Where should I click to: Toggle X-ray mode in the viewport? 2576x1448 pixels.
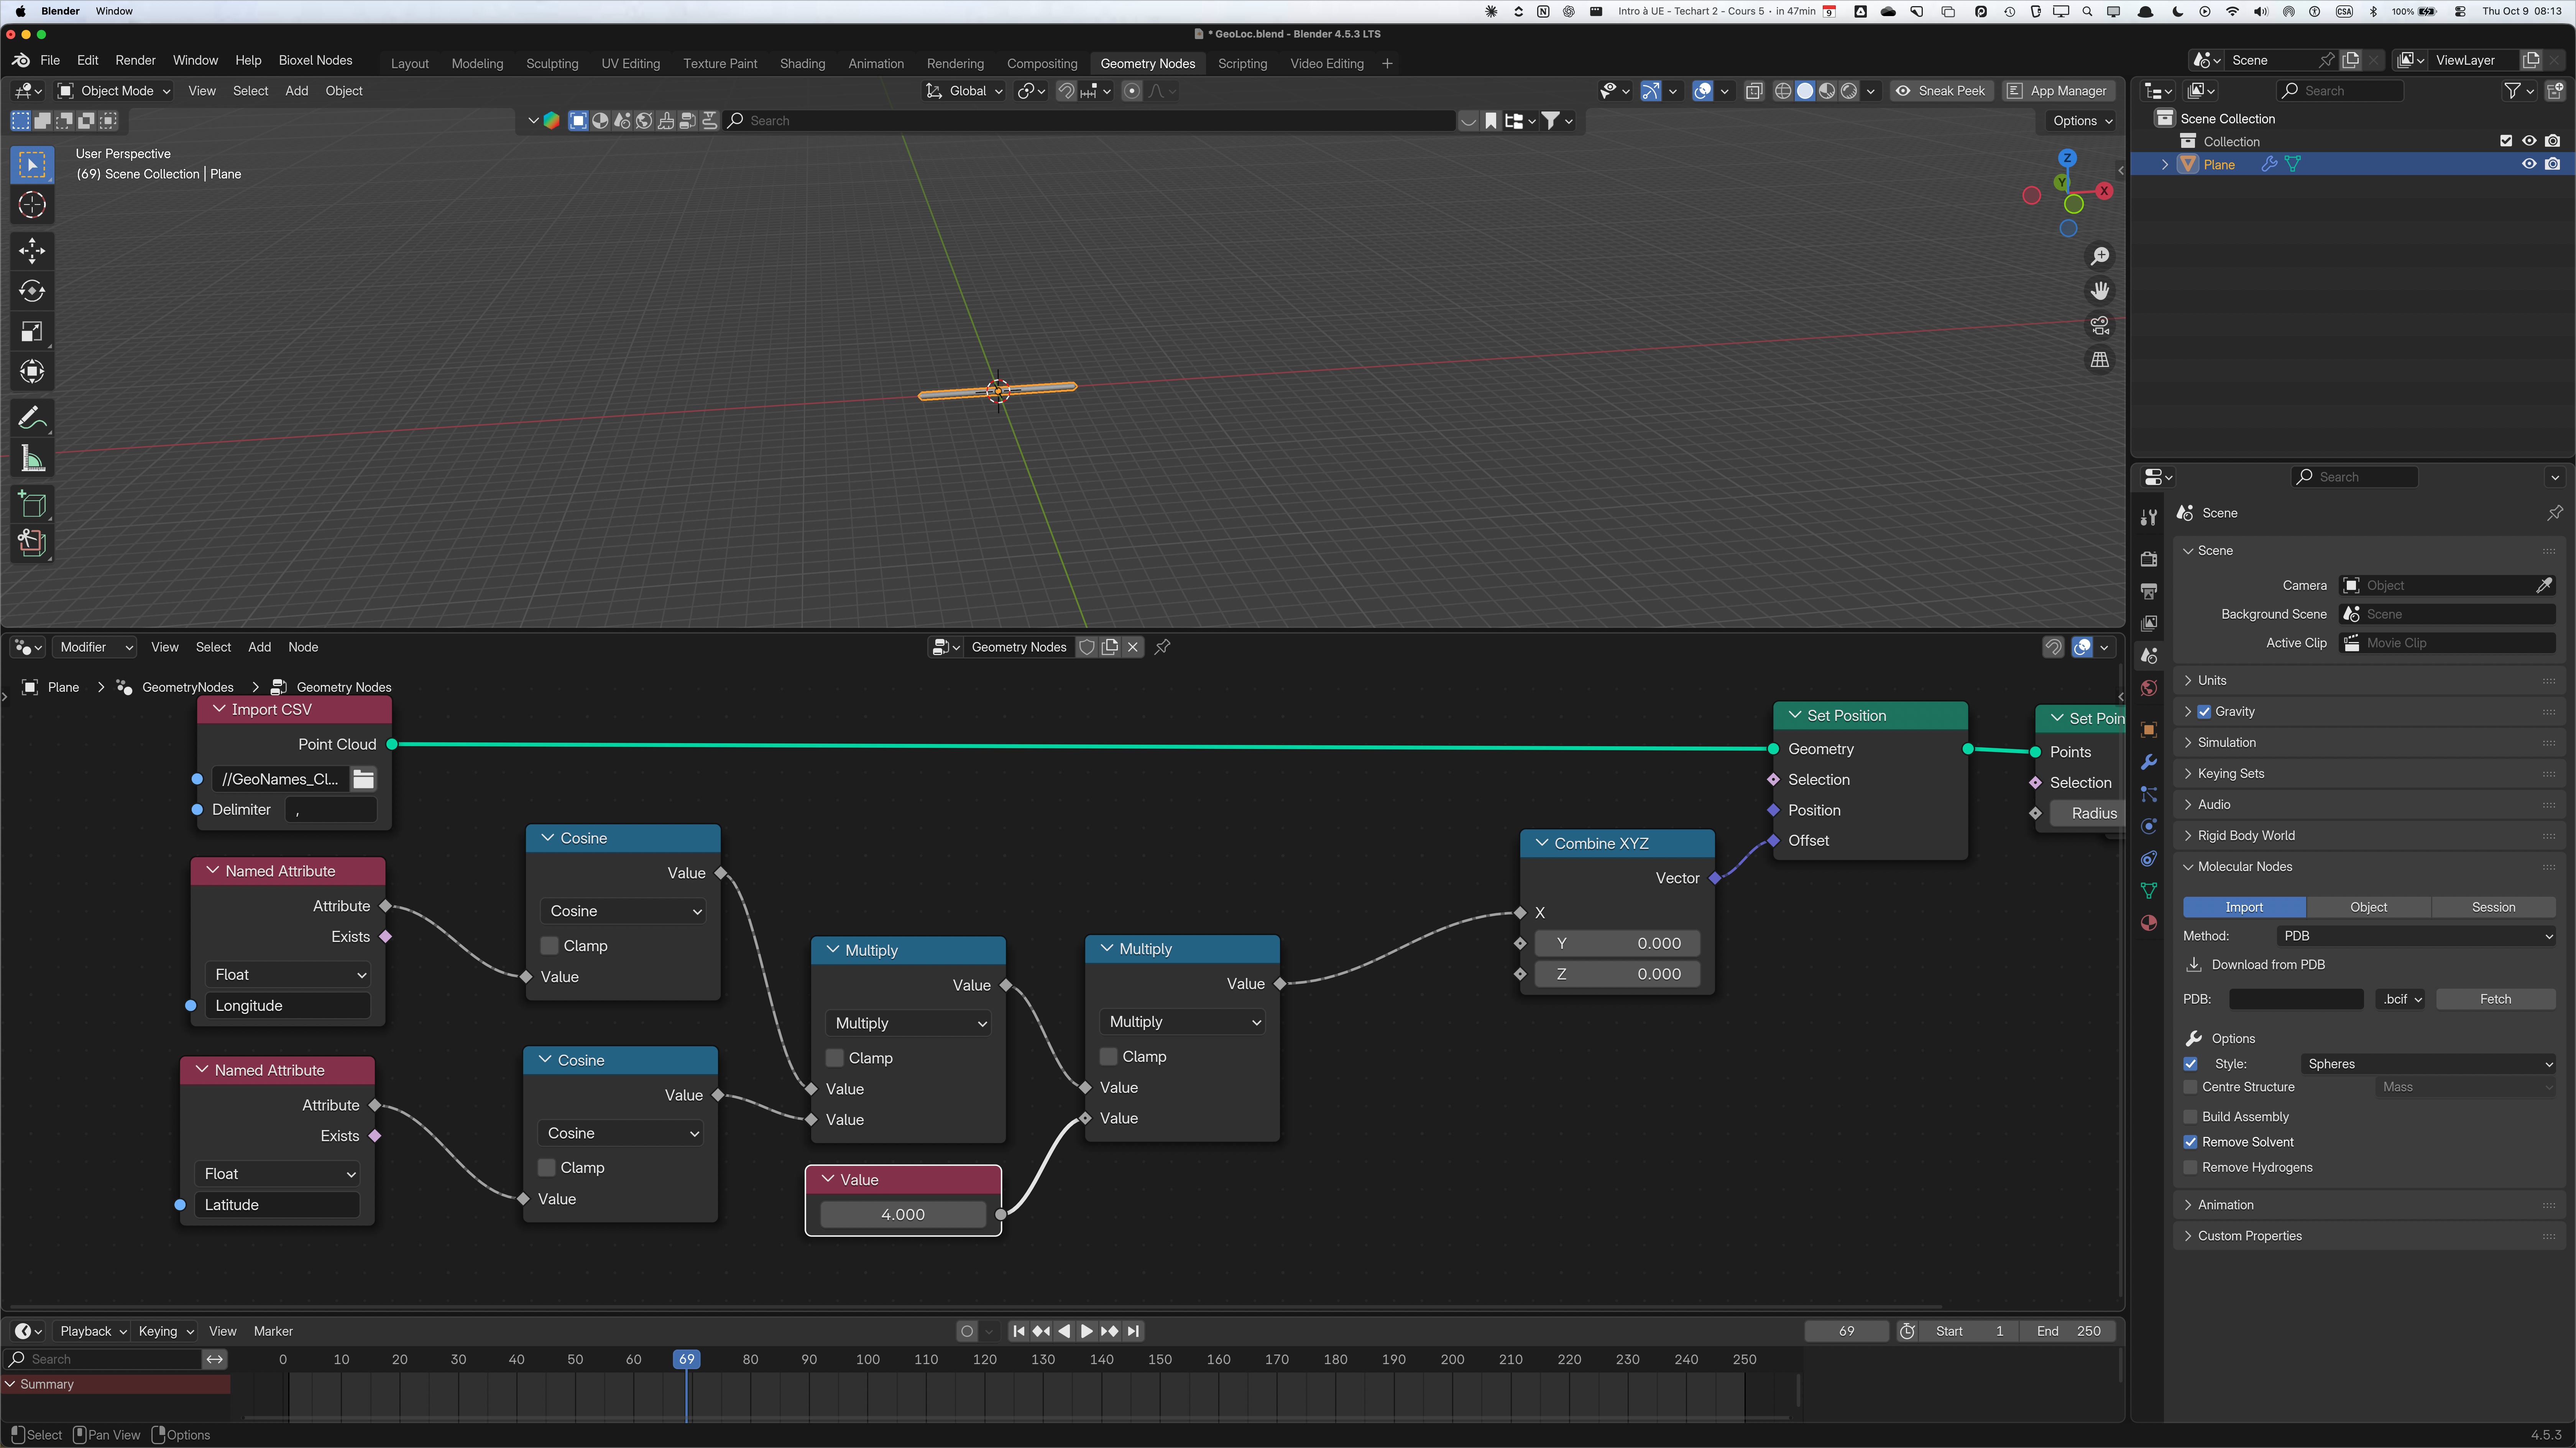(1754, 91)
